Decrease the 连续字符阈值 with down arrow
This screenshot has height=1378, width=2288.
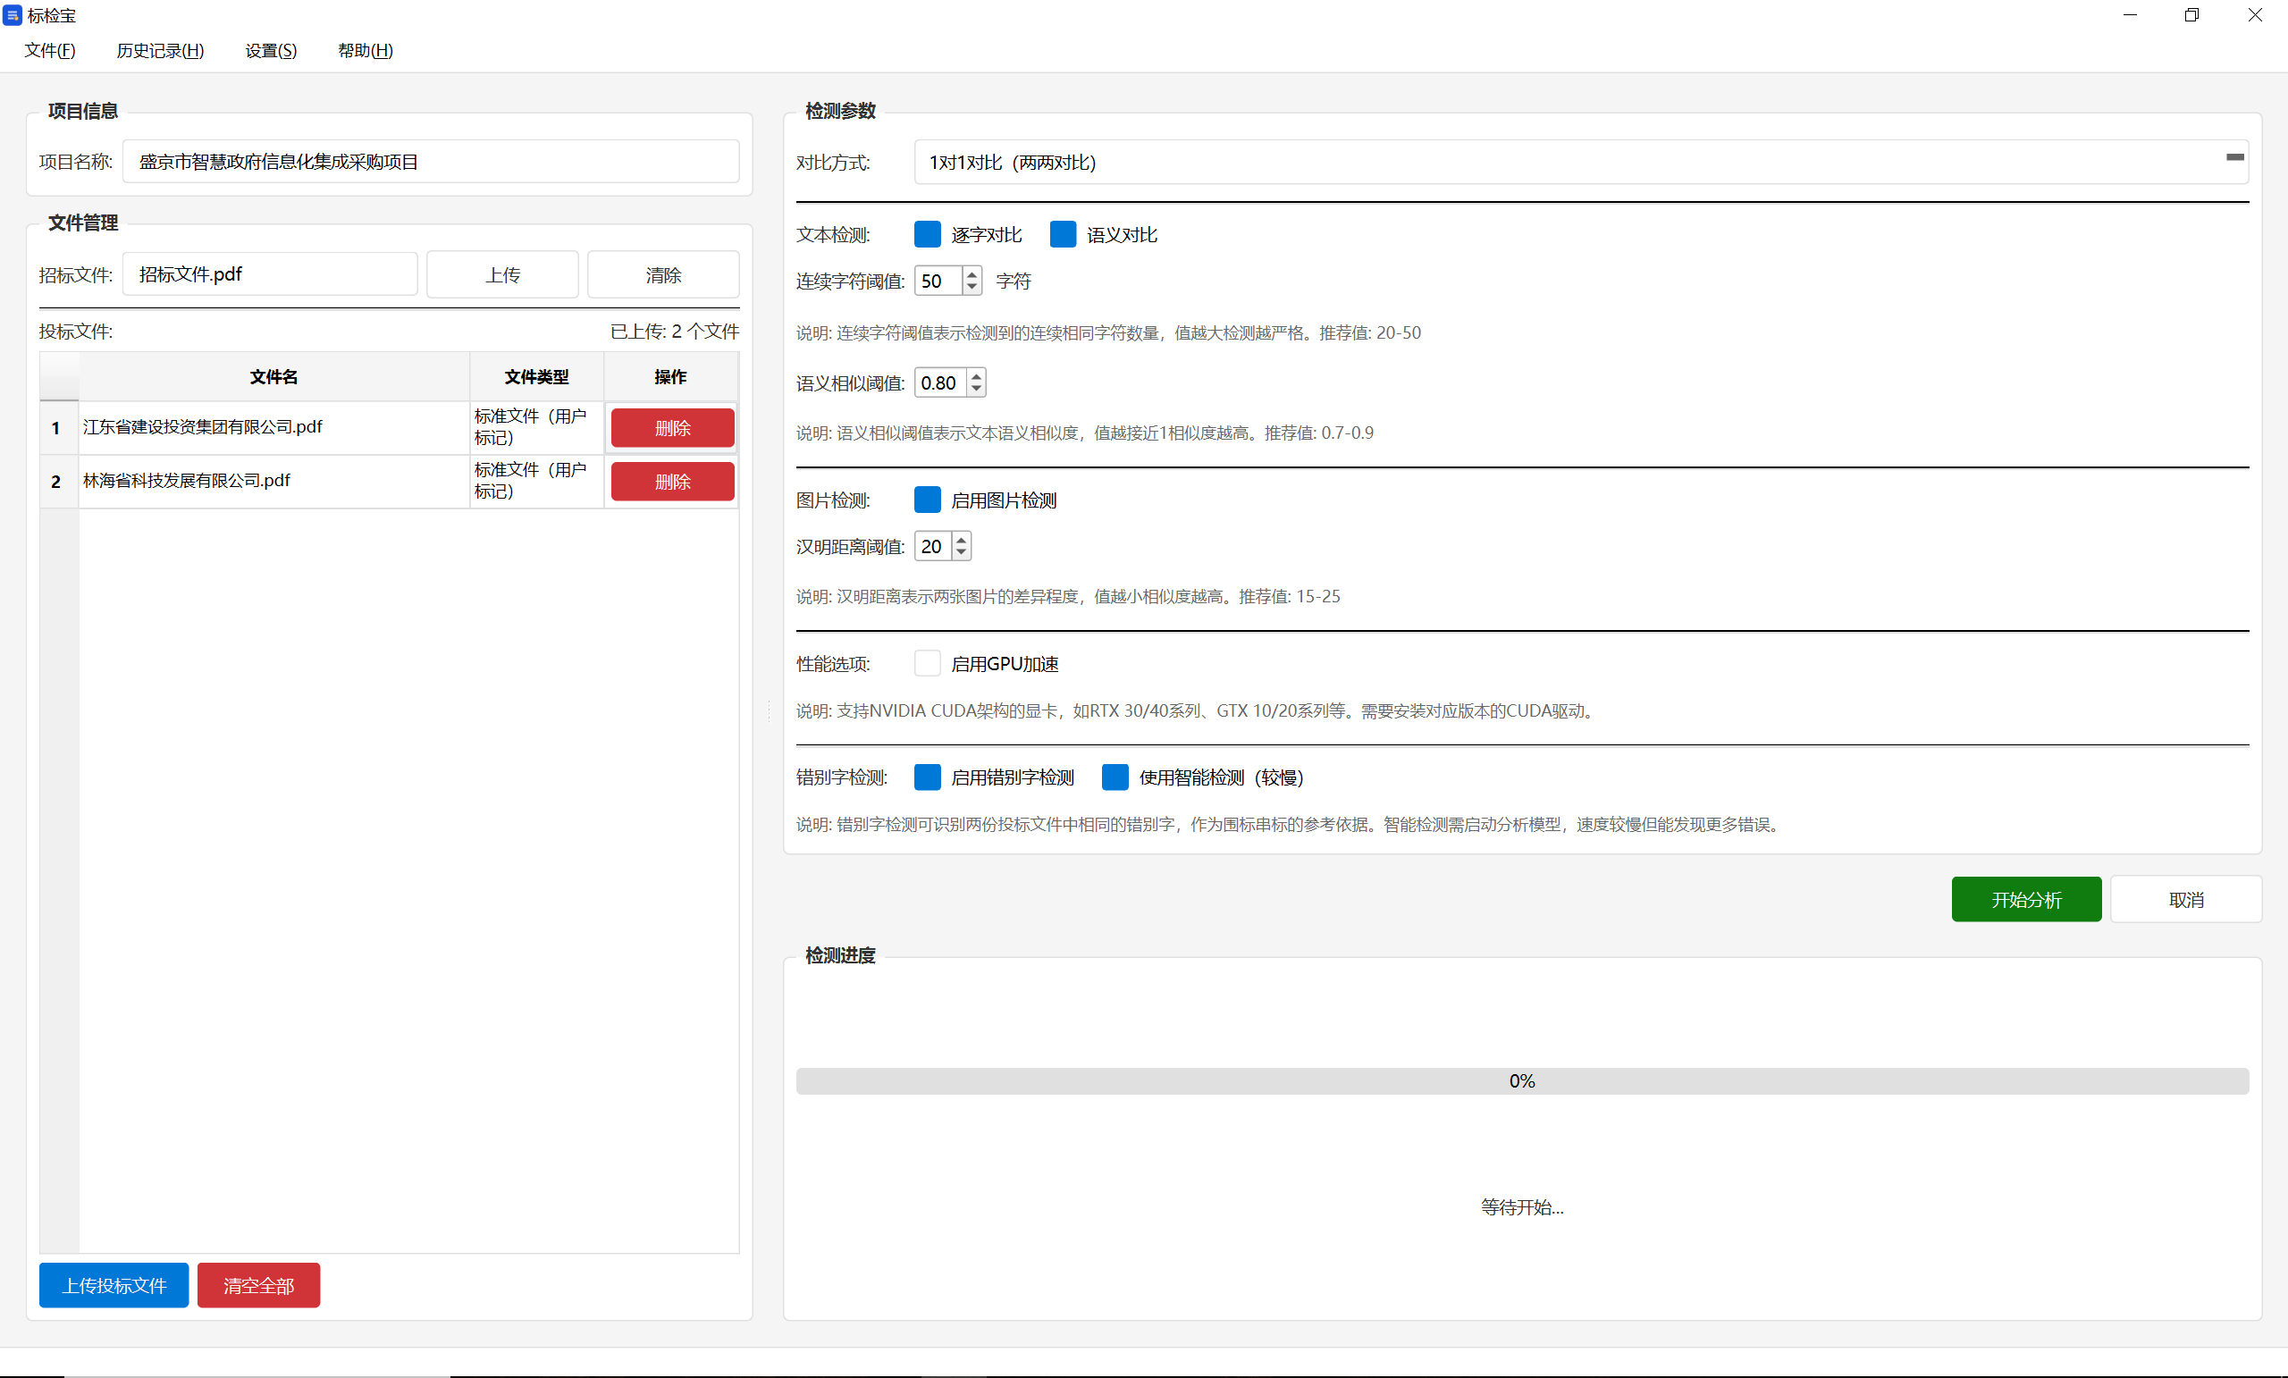click(972, 288)
